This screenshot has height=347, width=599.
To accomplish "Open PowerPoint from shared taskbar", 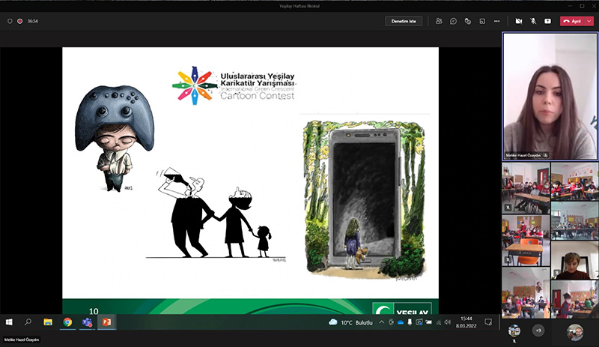I will click(x=106, y=322).
